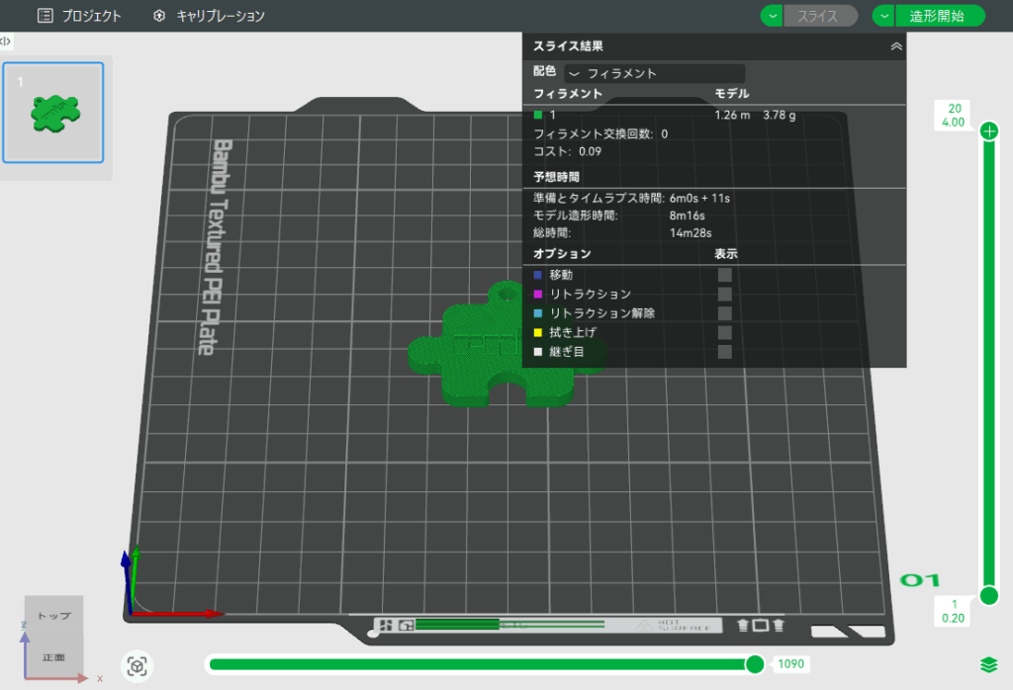This screenshot has height=690, width=1013.
Task: Click the double-chevron icon in スライス結果 header
Action: pos(895,45)
